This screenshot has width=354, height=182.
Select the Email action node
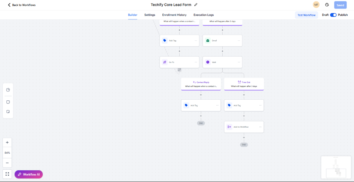[222, 41]
